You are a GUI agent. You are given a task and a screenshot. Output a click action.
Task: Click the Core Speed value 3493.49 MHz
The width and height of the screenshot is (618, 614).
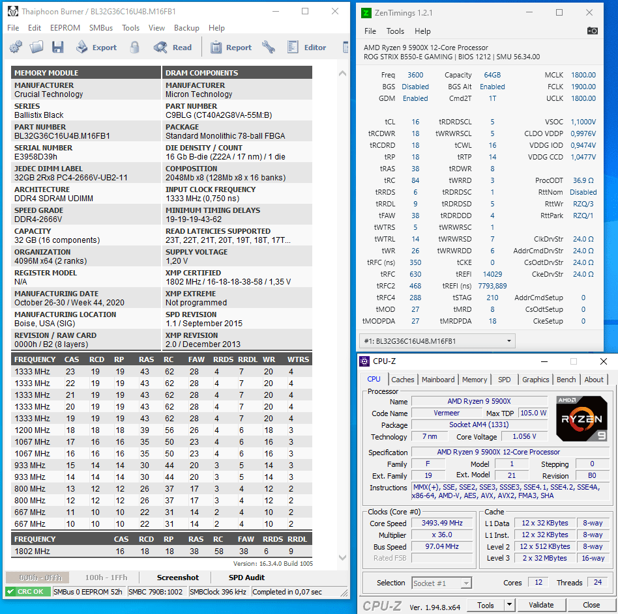442,523
